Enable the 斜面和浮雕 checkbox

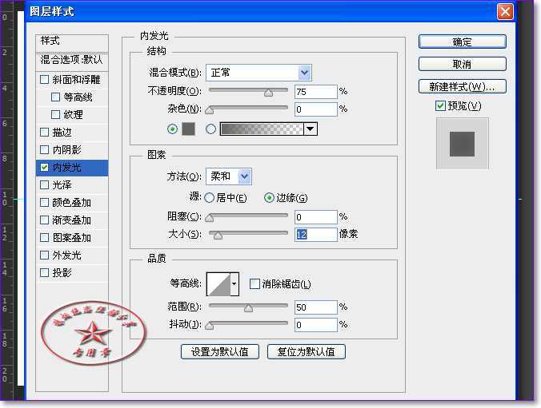tap(45, 80)
